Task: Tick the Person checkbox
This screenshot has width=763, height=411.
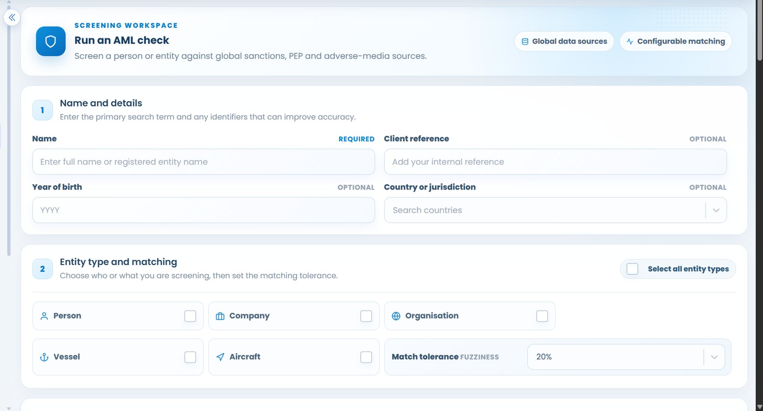Action: click(x=190, y=316)
